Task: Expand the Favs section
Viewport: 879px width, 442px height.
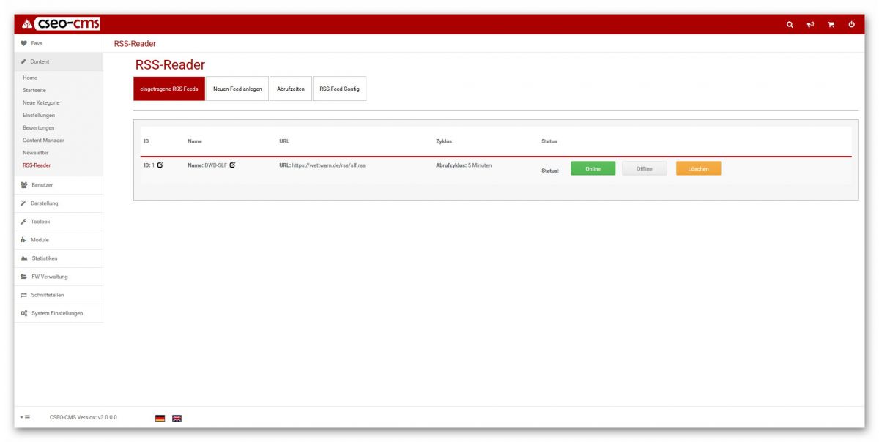Action: [59, 43]
